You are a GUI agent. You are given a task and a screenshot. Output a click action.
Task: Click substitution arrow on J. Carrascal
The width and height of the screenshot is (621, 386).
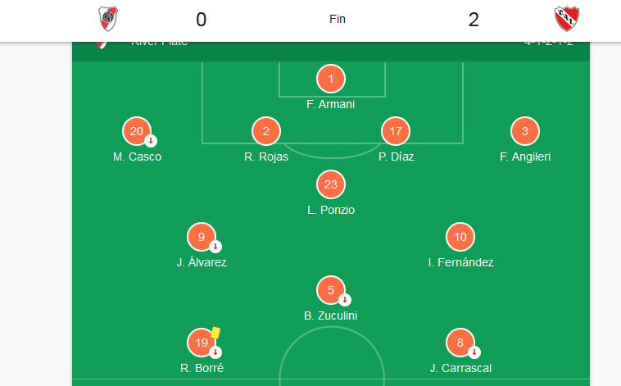[474, 352]
